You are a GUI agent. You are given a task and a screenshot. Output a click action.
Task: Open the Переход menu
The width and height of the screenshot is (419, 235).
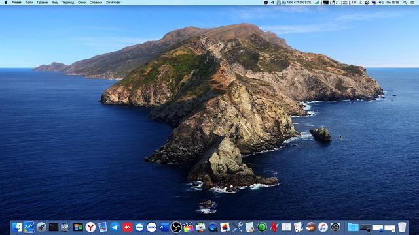tap(67, 3)
